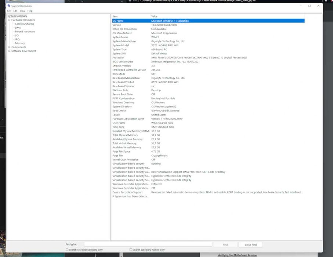Select the Total Physical Memory row
This screenshot has height=257, width=333.
(x=208, y=135)
